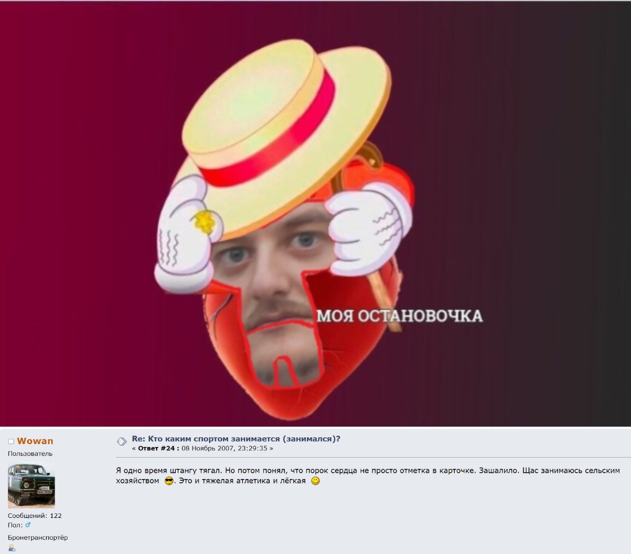The width and height of the screenshot is (631, 554).
Task: Click the 'Бронетранспортёр' personal text
Action: coord(38,538)
